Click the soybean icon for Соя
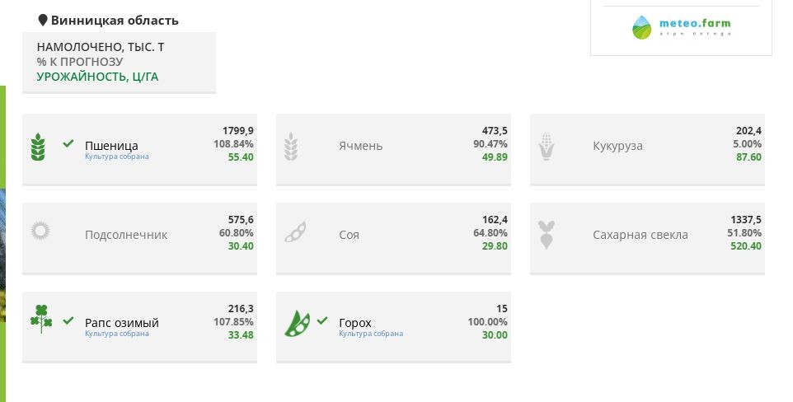793x402 pixels. pos(295,232)
